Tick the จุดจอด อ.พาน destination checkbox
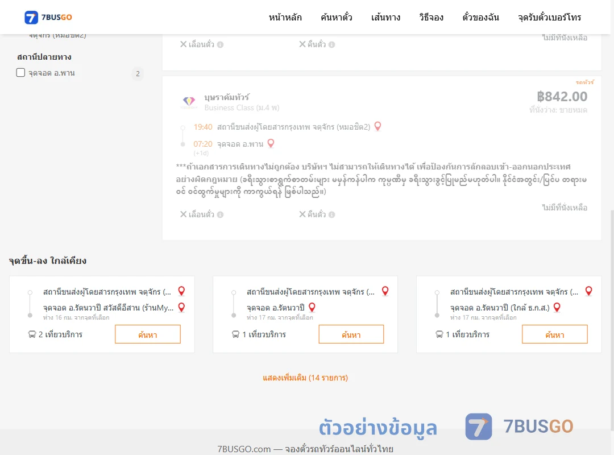Viewport: 614px width, 455px height. click(x=21, y=72)
